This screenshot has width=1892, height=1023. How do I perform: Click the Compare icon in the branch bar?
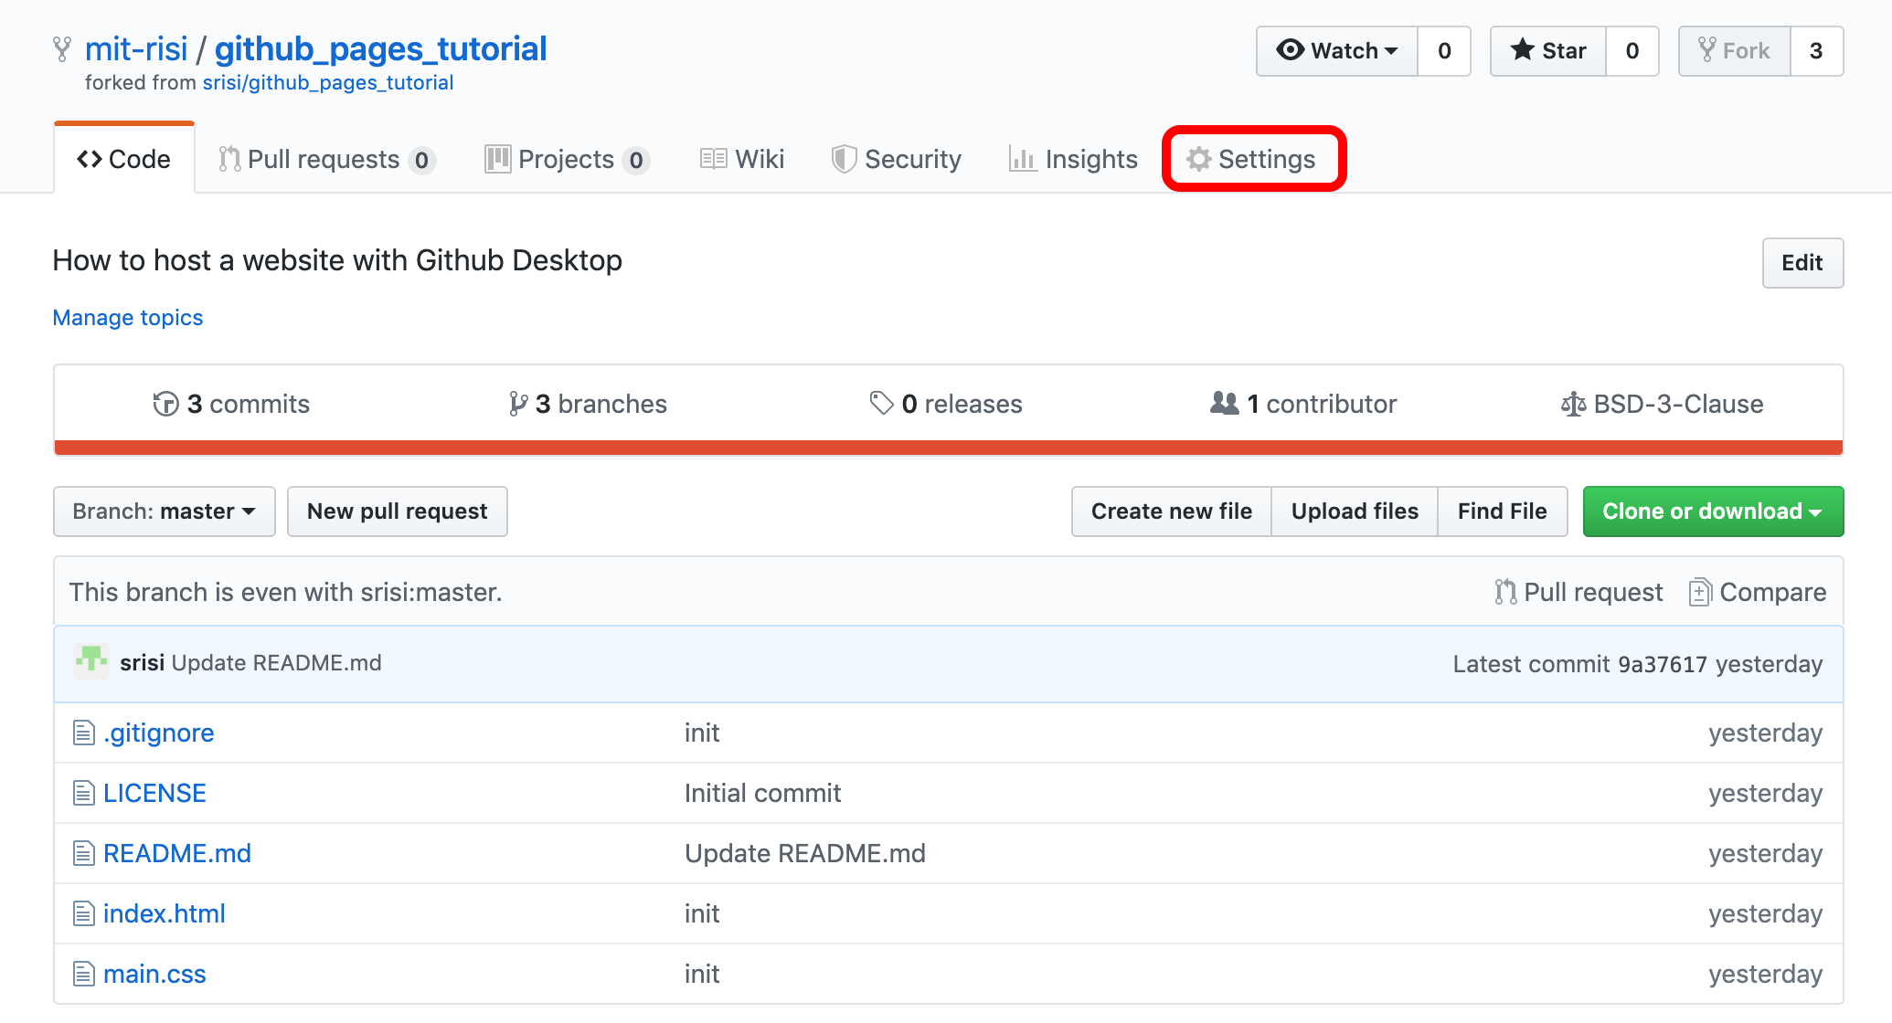(x=1700, y=591)
